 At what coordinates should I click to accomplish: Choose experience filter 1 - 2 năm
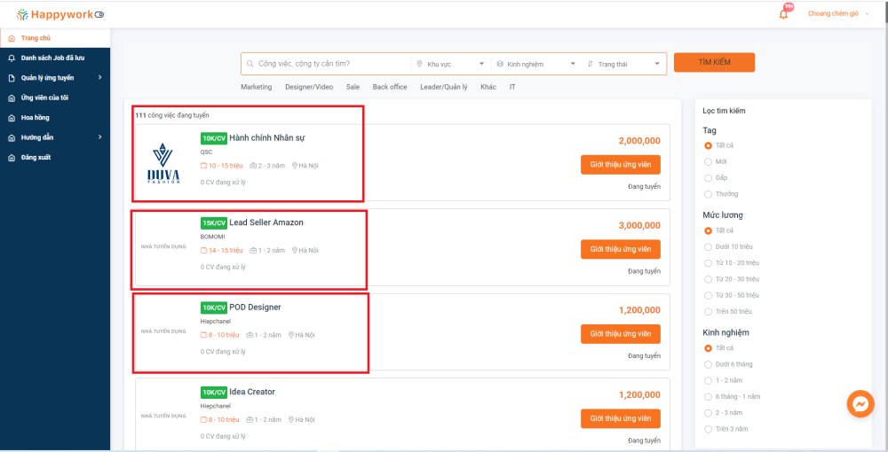(708, 380)
